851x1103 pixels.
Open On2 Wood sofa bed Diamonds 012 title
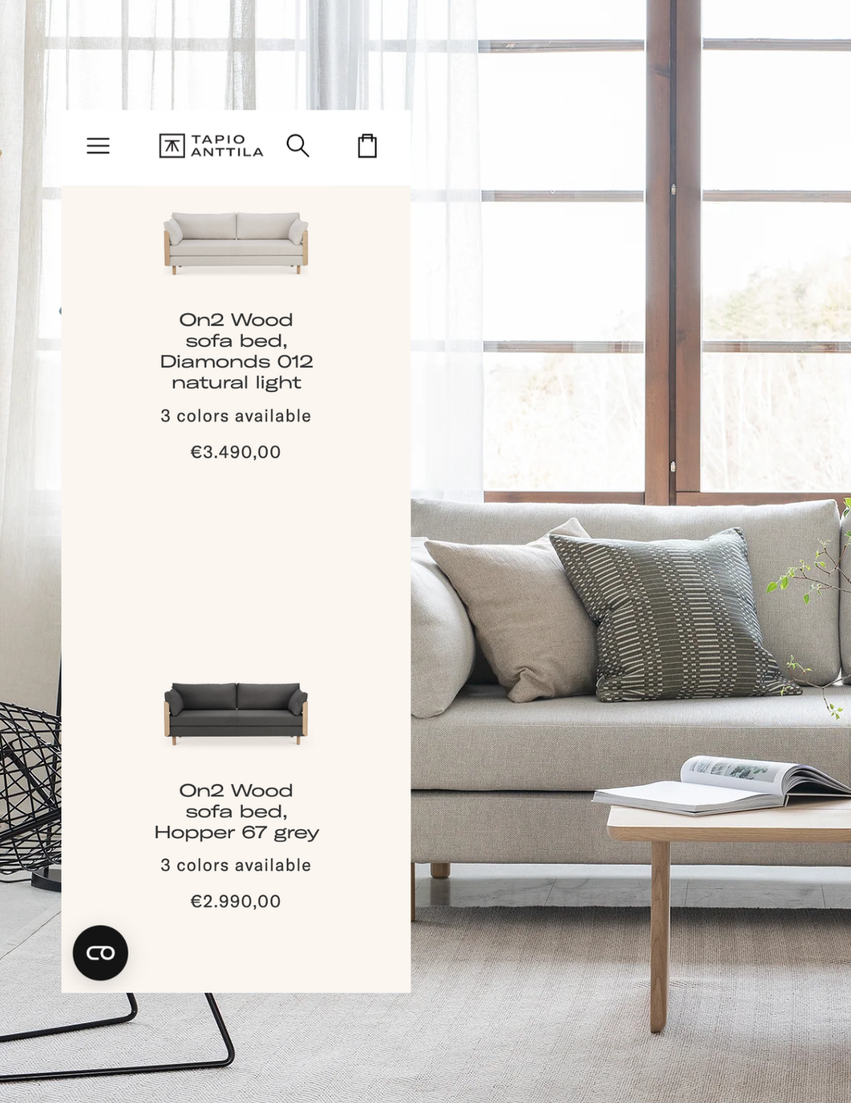click(236, 351)
